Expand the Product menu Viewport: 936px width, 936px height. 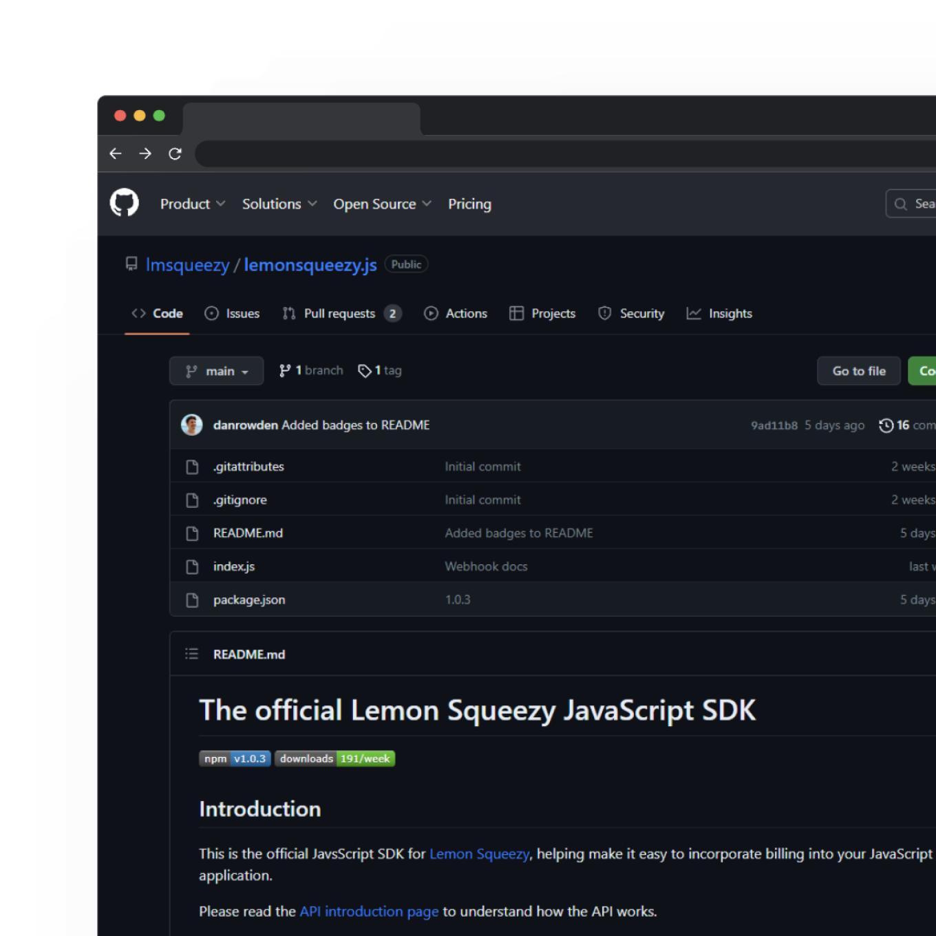[x=192, y=204]
